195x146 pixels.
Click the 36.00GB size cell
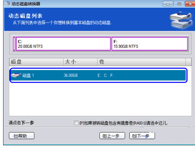point(71,75)
